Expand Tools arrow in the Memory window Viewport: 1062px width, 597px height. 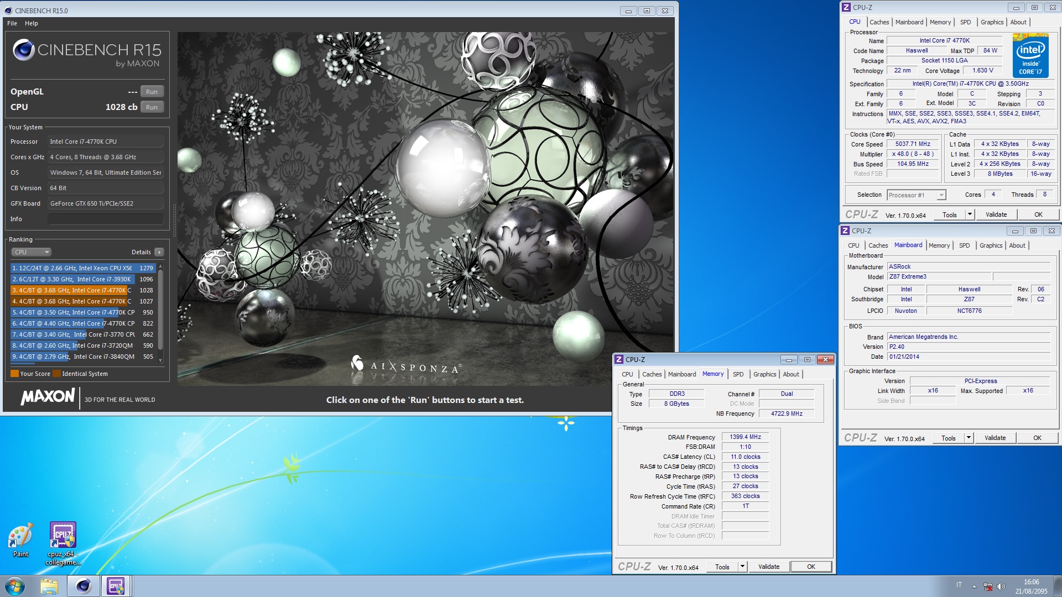[742, 567]
